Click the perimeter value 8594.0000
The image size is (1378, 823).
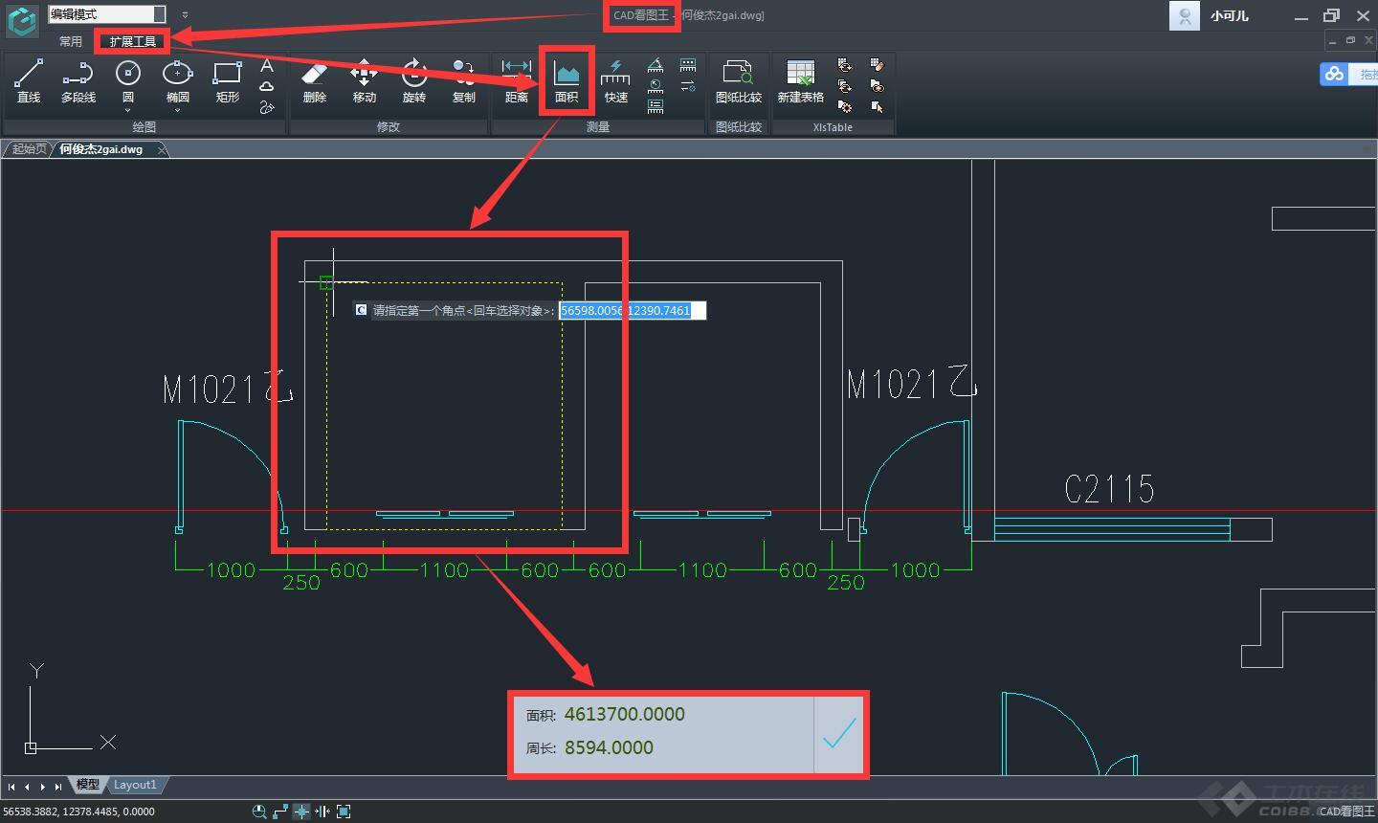[609, 747]
